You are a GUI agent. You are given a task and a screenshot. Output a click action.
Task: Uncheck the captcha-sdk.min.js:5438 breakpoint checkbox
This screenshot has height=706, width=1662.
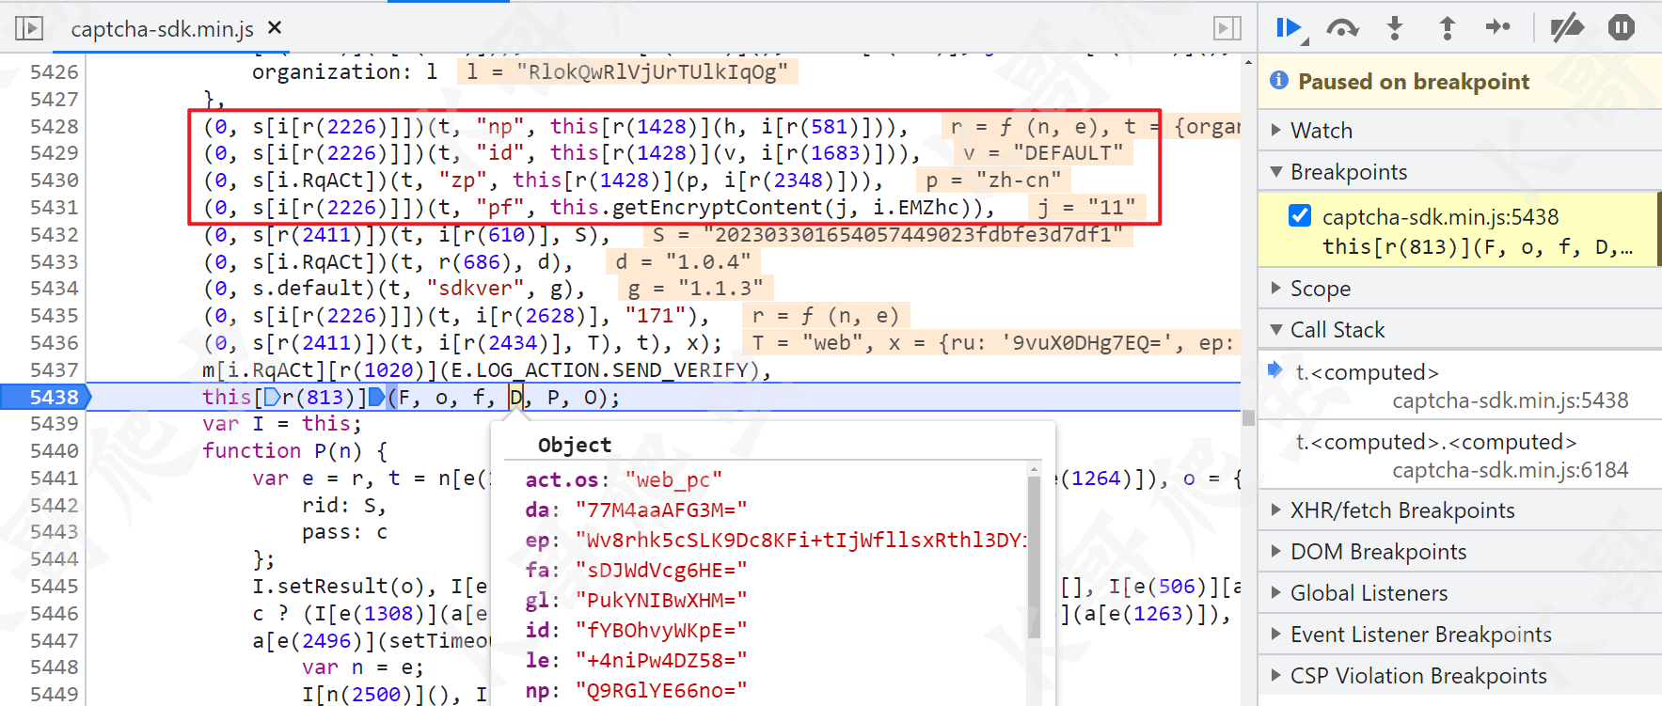(1300, 216)
